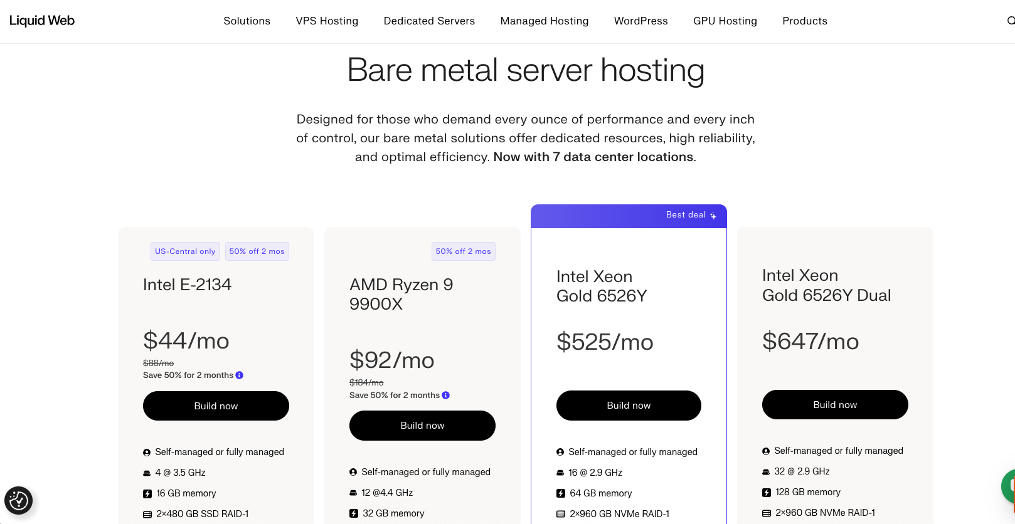Click CPU icon beside 4 @ 3.5 GHz

click(147, 473)
